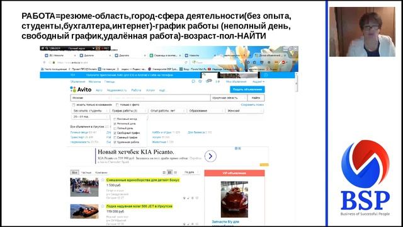Switch to the first browser tab 'ВС Новости'
This screenshot has height=227, width=403.
(x=60, y=55)
